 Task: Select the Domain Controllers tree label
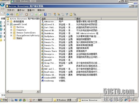point(26,33)
